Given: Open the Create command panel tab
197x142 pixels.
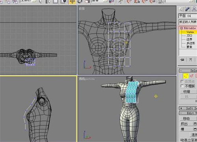Looking at the screenshot, I should pos(181,9).
